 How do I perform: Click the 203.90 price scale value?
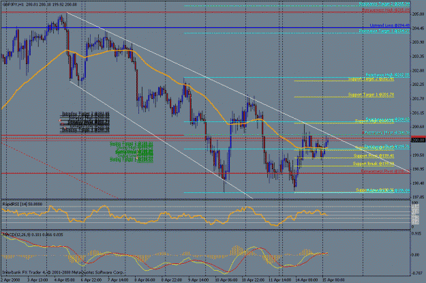pyautogui.click(x=418, y=42)
